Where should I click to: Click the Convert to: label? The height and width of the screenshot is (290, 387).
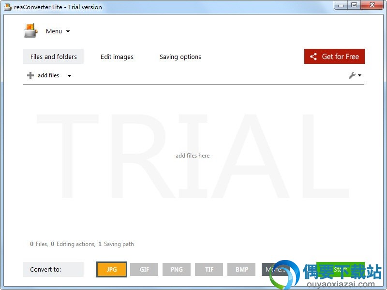pos(53,270)
